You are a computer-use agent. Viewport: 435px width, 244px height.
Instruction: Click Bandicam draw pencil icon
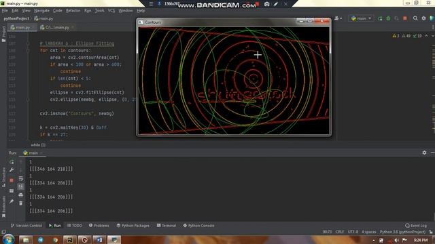point(276,4)
